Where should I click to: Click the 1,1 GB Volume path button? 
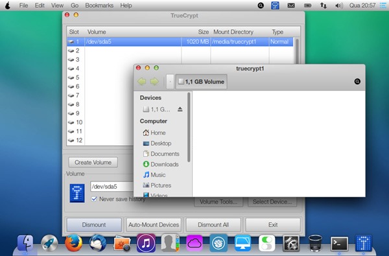(x=201, y=82)
